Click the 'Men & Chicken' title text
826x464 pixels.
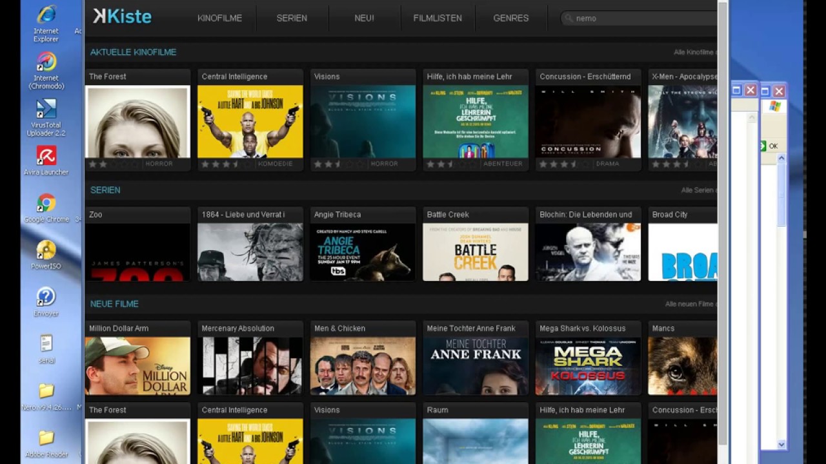pos(339,329)
